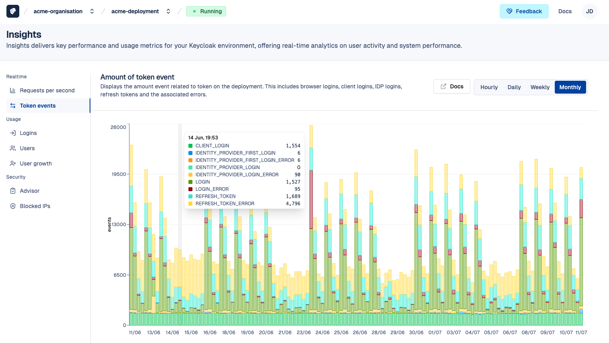Switch granularity to Hourly

pos(489,87)
